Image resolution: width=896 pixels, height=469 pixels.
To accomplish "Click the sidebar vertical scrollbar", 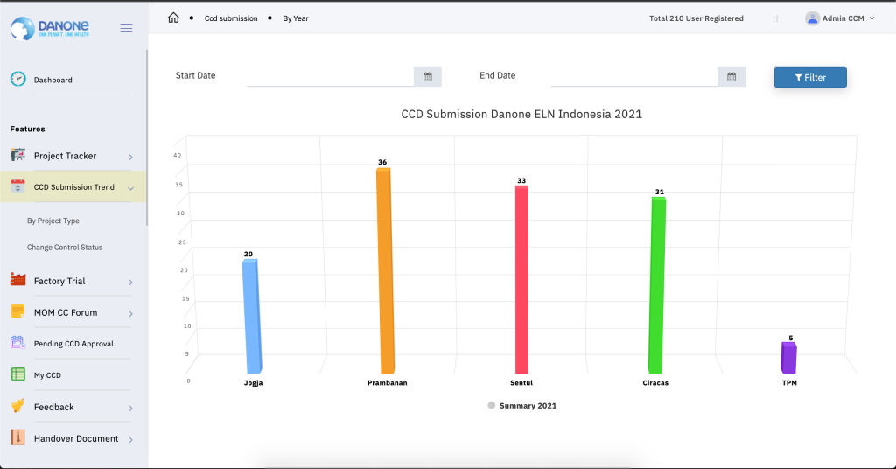I will (147, 137).
